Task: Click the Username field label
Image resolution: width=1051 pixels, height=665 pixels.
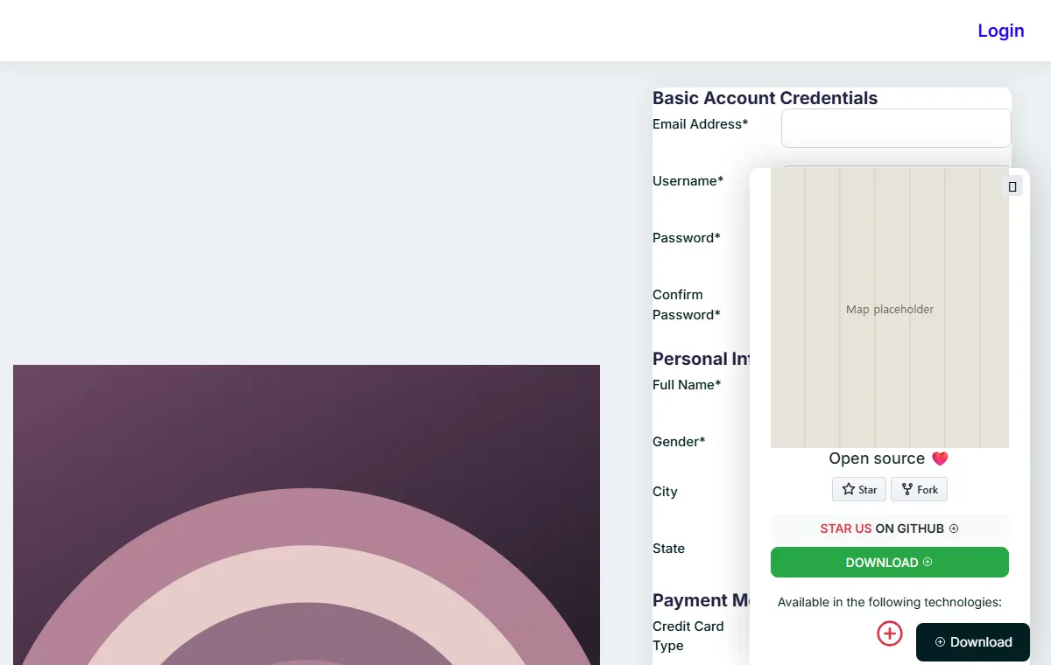Action: point(688,181)
